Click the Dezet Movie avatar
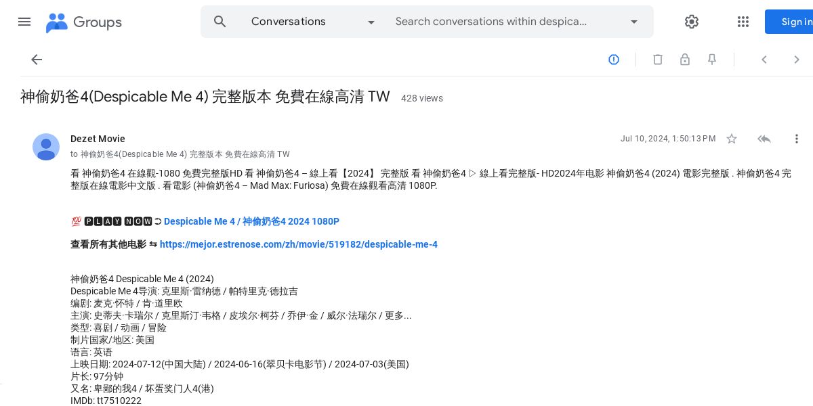 (x=46, y=147)
